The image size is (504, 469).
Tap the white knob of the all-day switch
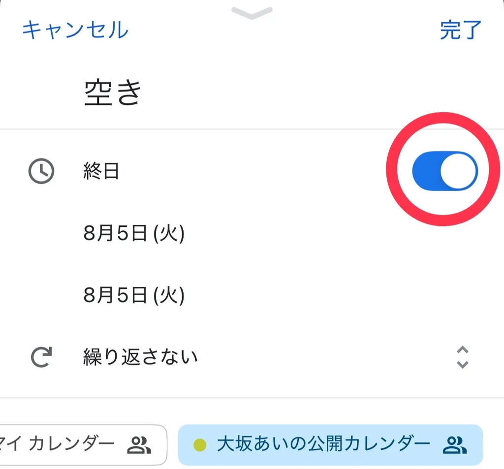pyautogui.click(x=459, y=171)
